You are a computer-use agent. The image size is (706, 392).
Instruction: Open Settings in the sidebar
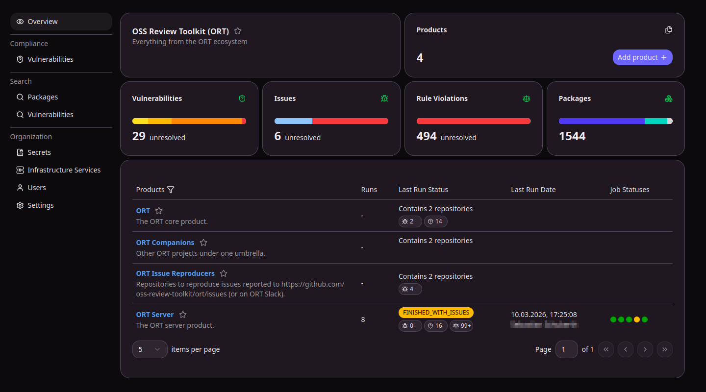point(61,205)
